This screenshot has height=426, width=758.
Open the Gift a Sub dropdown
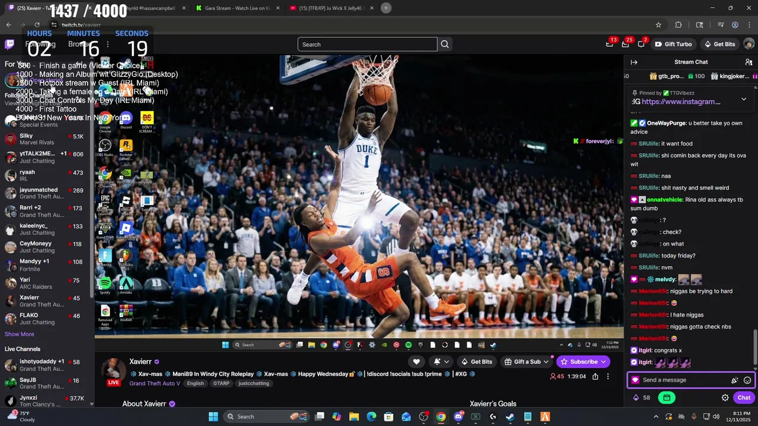tap(527, 362)
